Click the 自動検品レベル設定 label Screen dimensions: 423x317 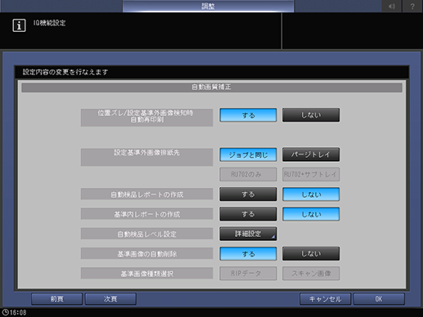click(146, 234)
